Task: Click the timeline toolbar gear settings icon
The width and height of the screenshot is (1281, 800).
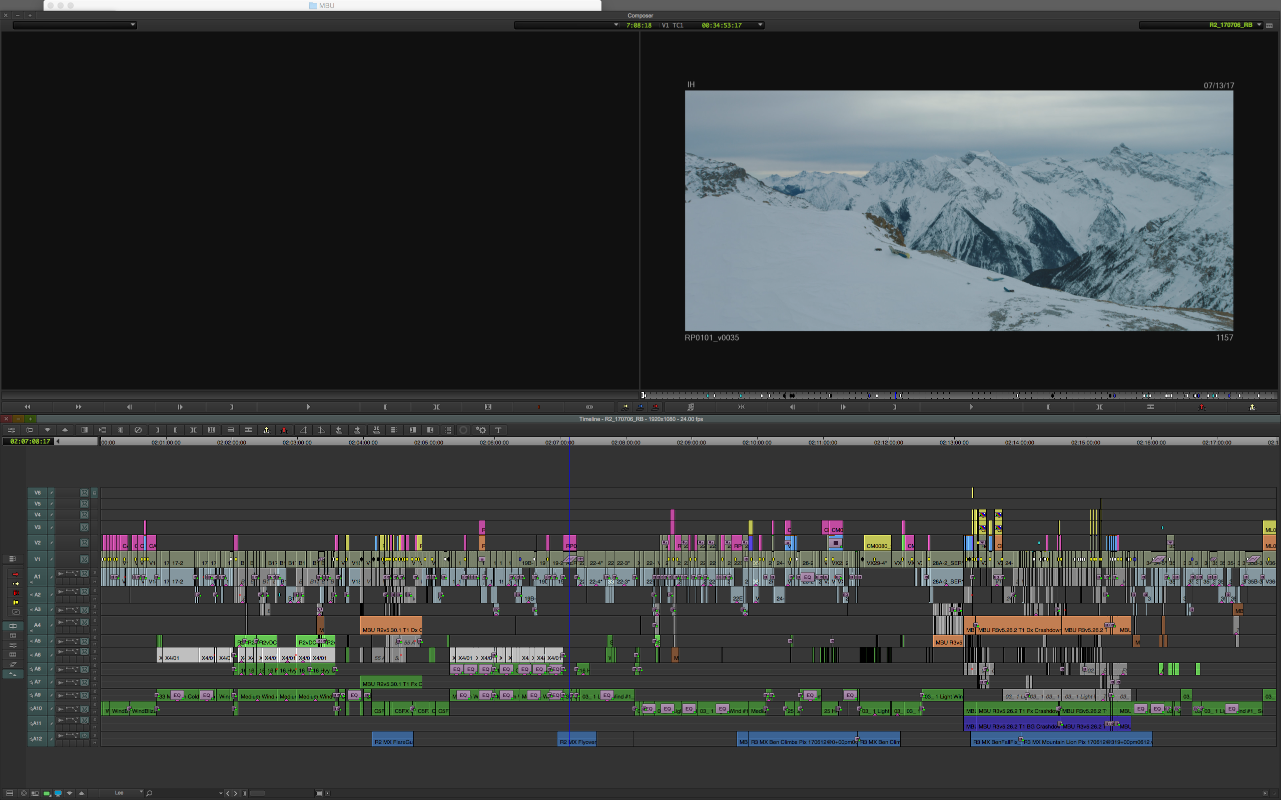Action: [x=481, y=430]
